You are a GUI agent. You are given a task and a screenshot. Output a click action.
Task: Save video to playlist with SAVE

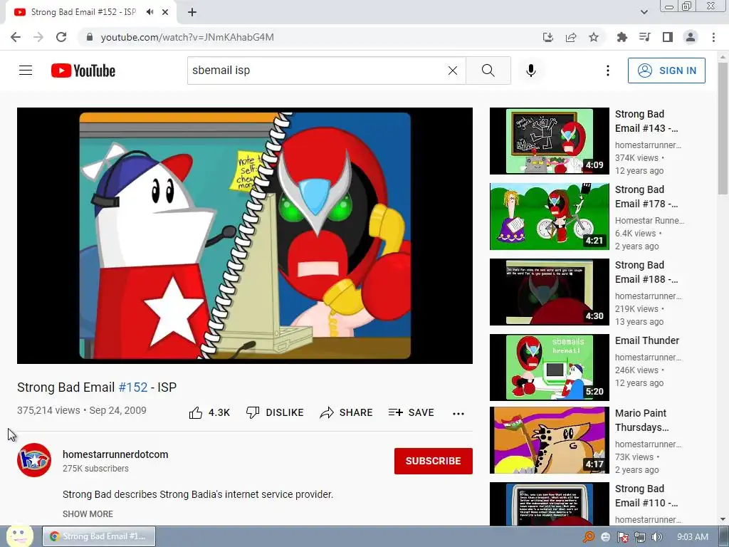[411, 412]
